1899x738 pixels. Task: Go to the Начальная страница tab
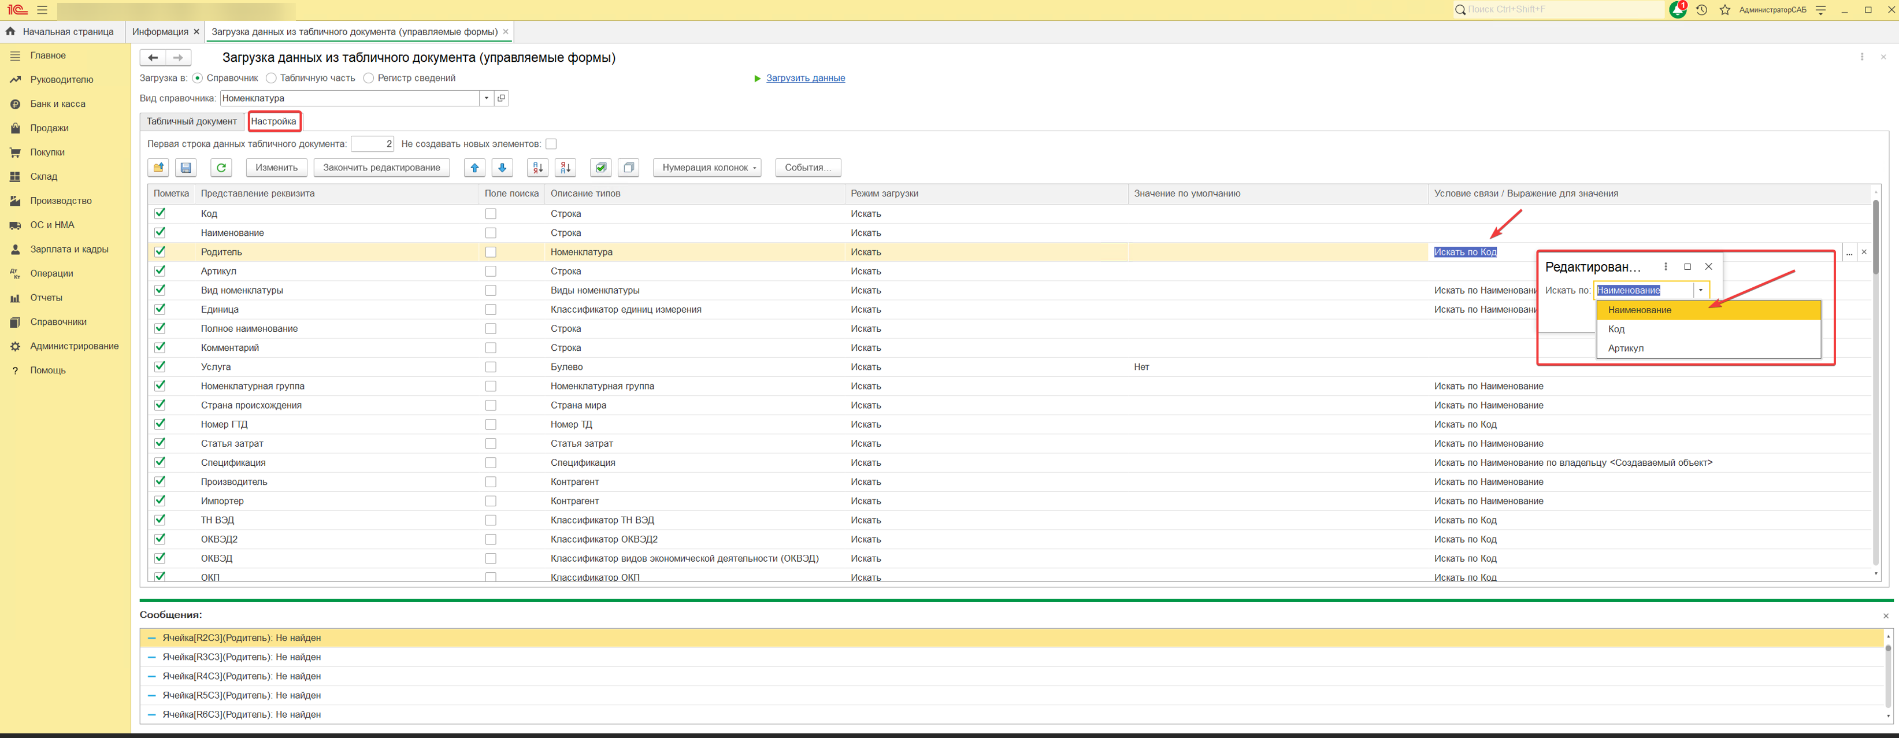tap(62, 32)
